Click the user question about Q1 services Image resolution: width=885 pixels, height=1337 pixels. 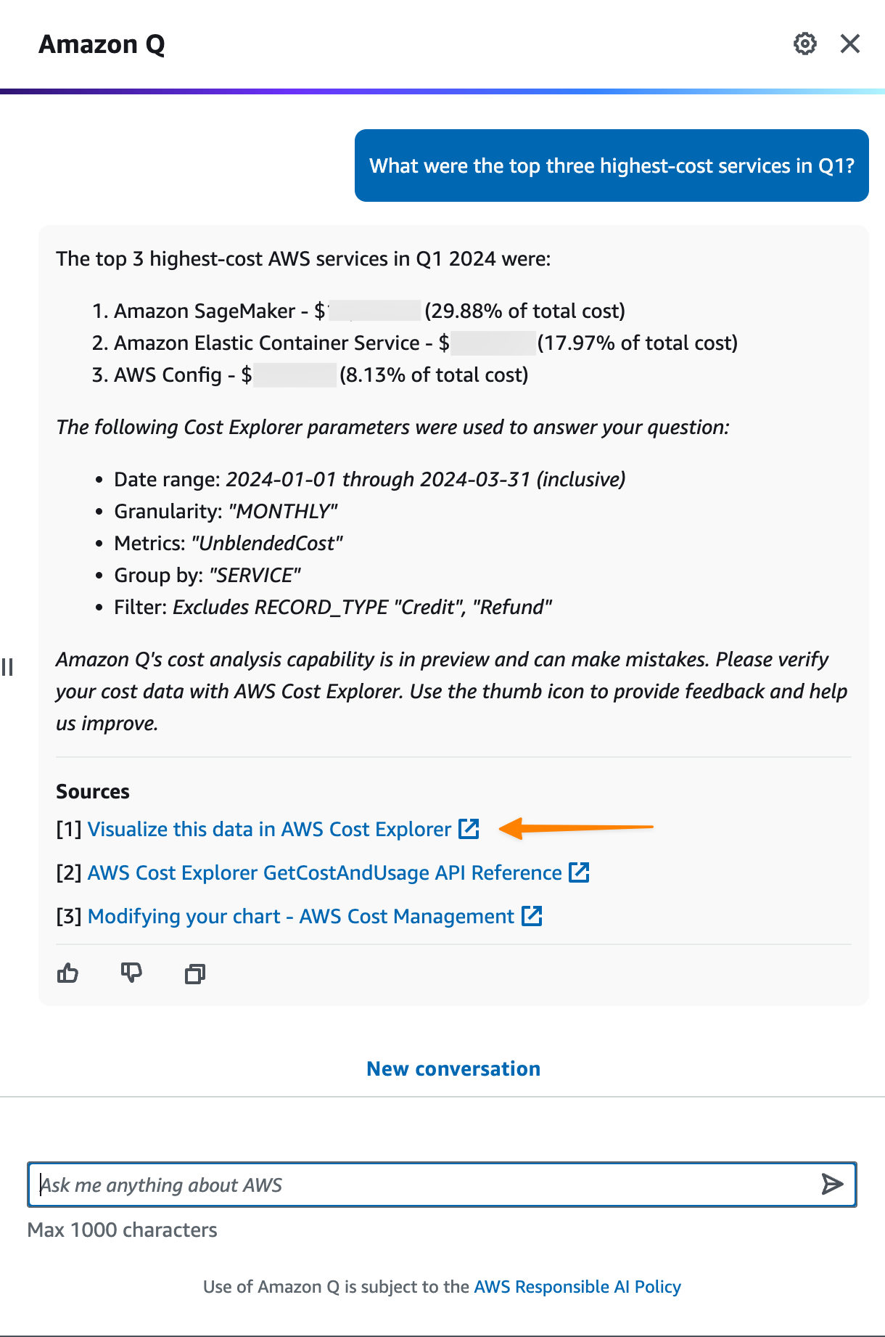pyautogui.click(x=612, y=165)
